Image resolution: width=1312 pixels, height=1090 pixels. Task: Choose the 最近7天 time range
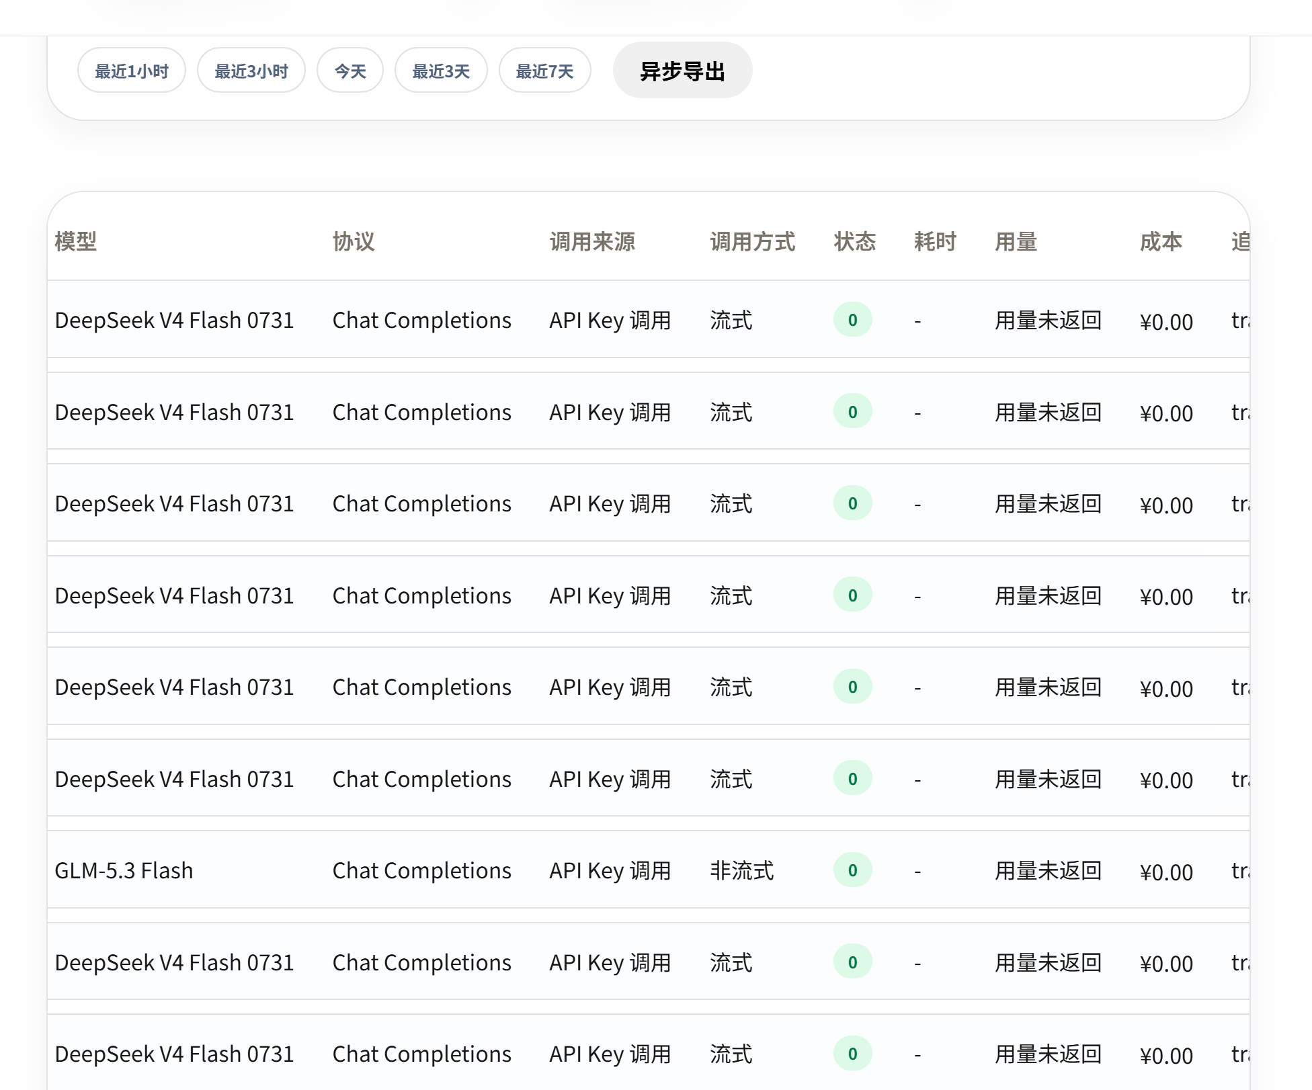pyautogui.click(x=545, y=71)
